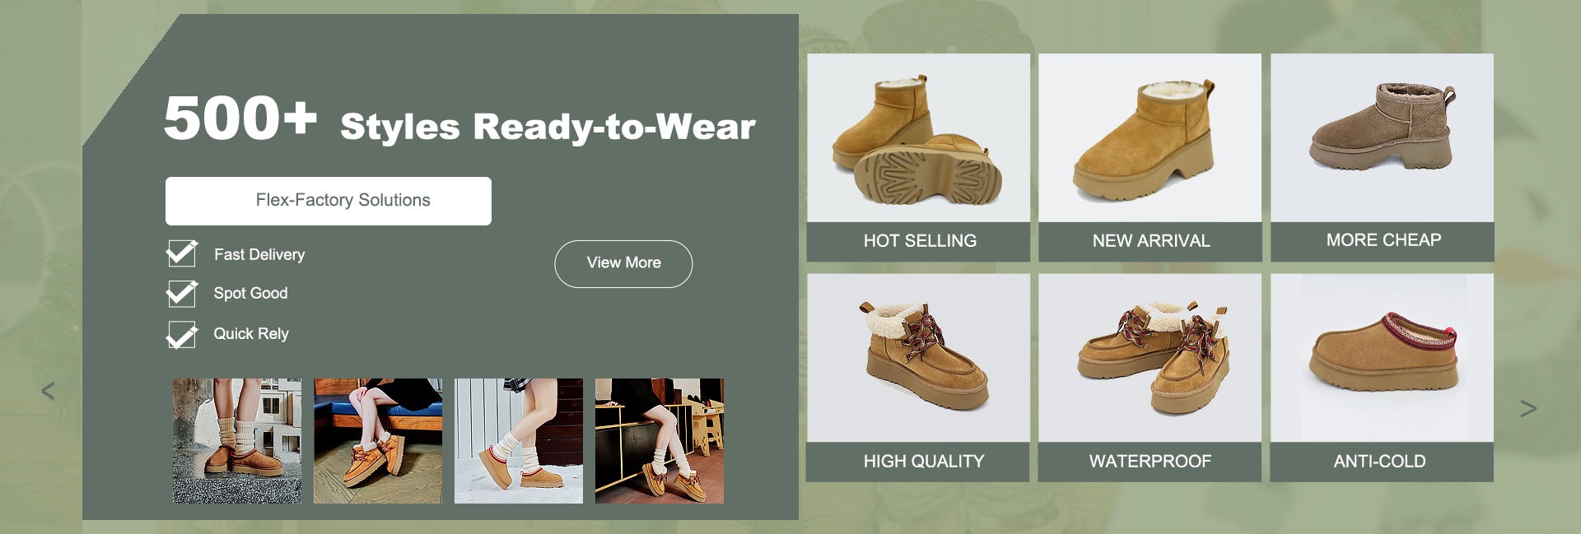Image resolution: width=1581 pixels, height=534 pixels.
Task: Select the NEW ARRIVAL label
Action: (x=1151, y=241)
